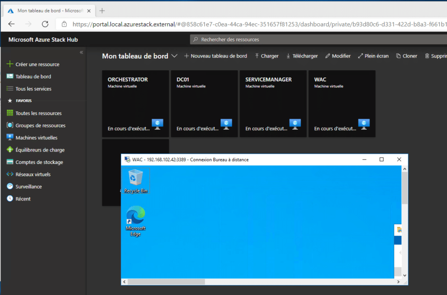
Task: Open Équilibreurs de charge in sidebar
Action: [39, 150]
